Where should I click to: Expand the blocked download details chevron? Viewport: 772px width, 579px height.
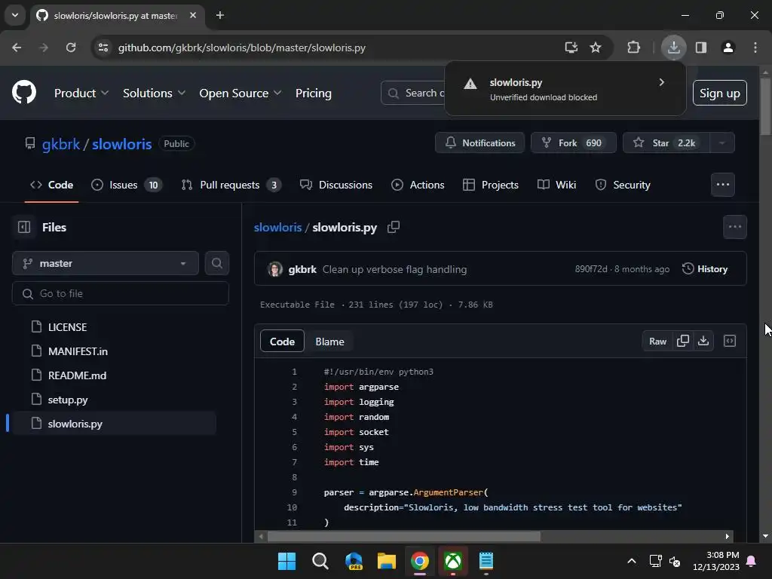point(662,82)
